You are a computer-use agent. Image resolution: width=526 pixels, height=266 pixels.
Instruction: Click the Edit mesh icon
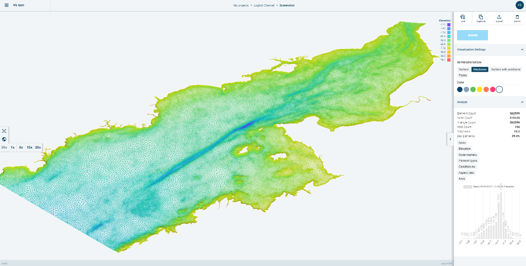463,17
